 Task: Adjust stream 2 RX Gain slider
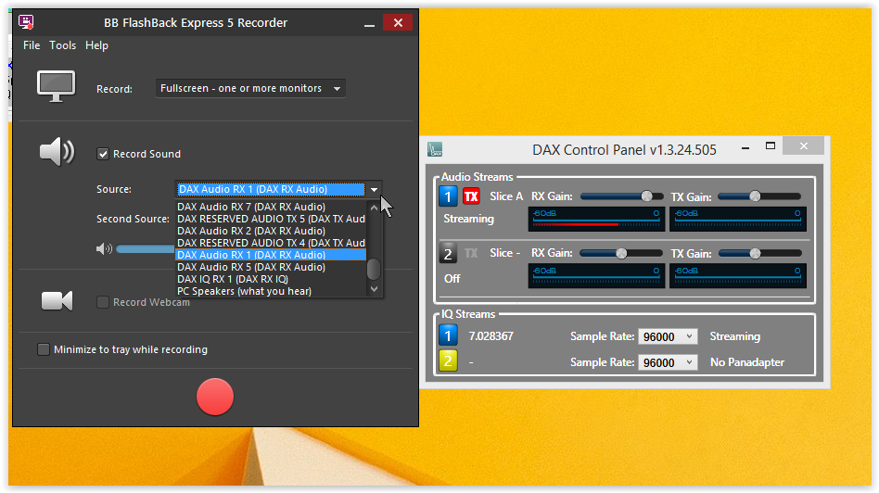621,254
